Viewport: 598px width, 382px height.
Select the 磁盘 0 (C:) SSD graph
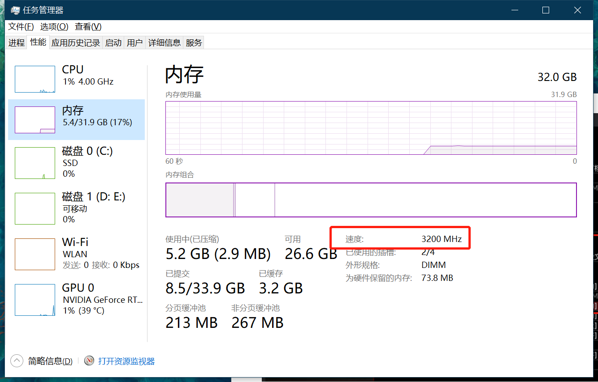pyautogui.click(x=76, y=163)
